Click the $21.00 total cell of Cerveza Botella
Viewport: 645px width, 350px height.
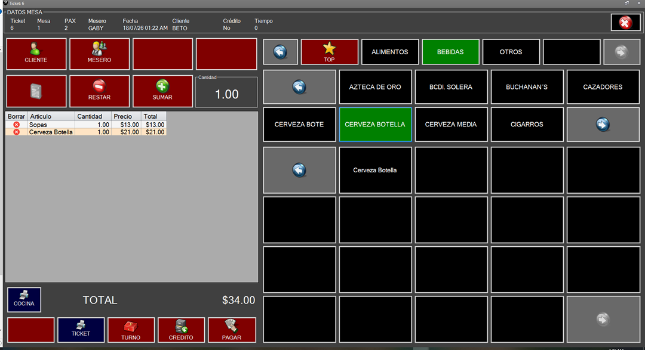[155, 132]
